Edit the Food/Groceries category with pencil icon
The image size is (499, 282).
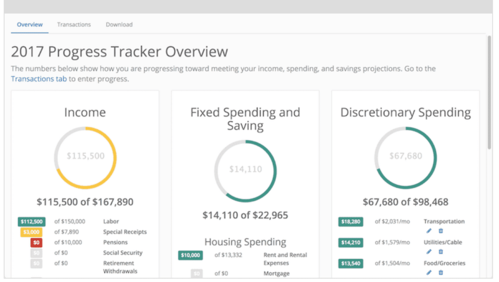pos(429,273)
